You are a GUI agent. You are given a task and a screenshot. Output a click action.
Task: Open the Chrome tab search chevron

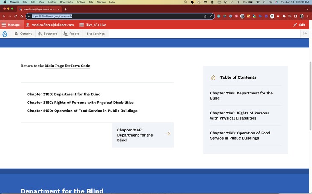pyautogui.click(x=307, y=9)
